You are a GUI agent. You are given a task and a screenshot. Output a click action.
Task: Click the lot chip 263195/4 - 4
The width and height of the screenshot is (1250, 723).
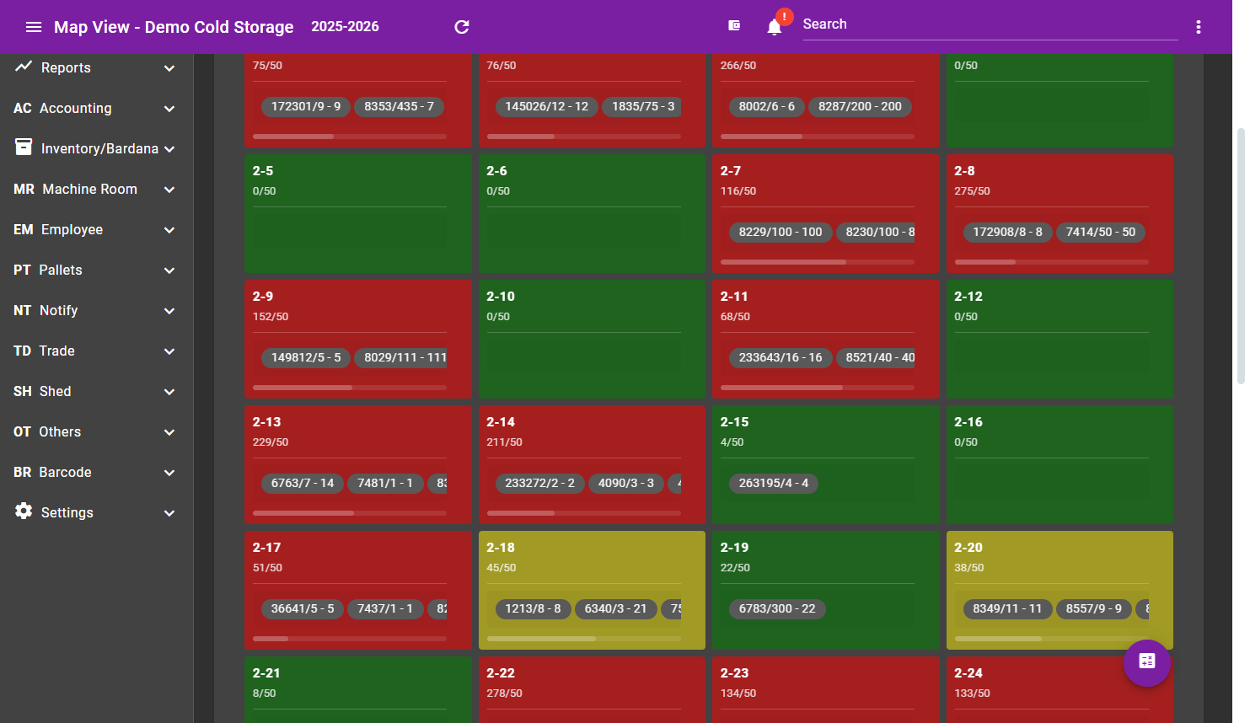point(773,483)
